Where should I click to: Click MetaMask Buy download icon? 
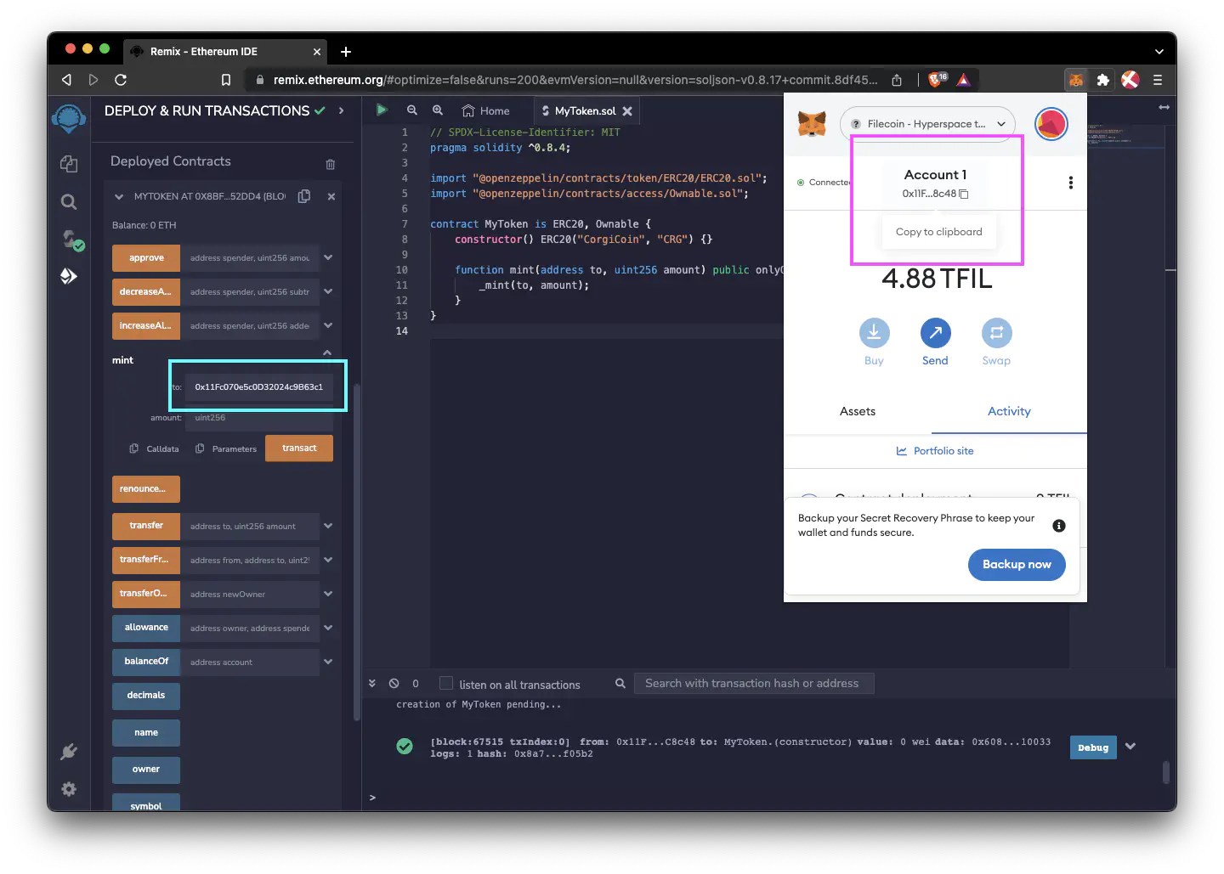click(x=874, y=333)
